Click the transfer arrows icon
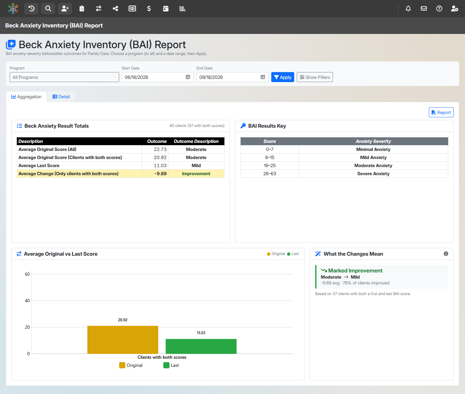The height and width of the screenshot is (394, 465). 98,9
